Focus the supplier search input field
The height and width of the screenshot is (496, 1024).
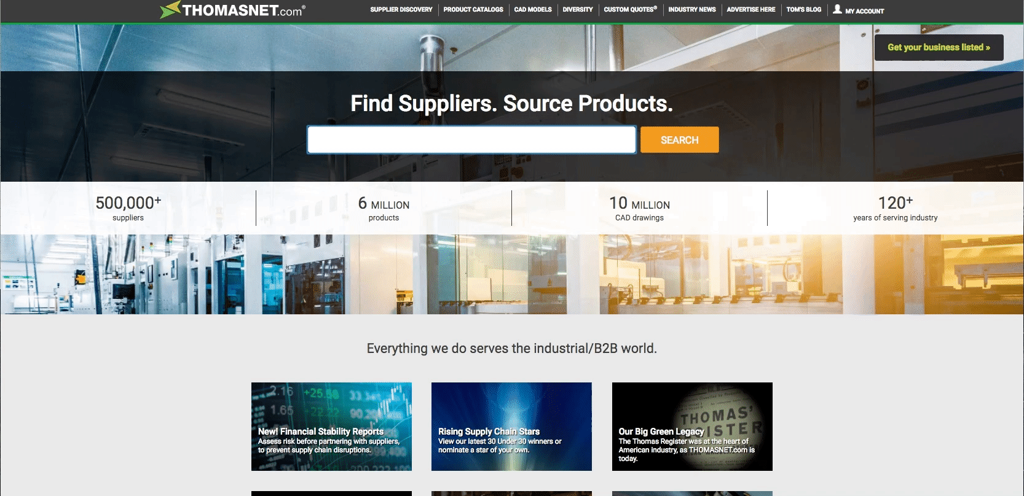(471, 140)
